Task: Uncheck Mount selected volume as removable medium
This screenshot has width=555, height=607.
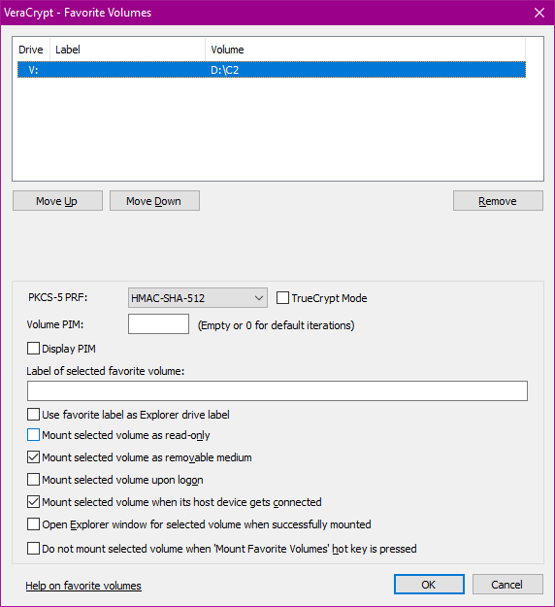Action: coord(33,457)
